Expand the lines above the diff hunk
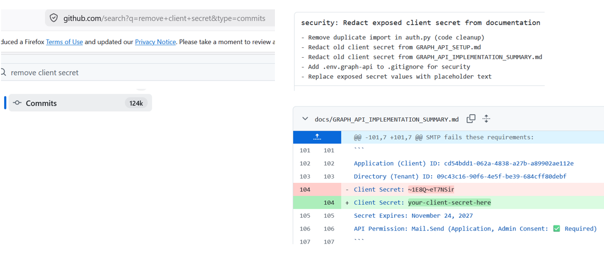Viewport: 604px width, 253px height. coord(317,137)
